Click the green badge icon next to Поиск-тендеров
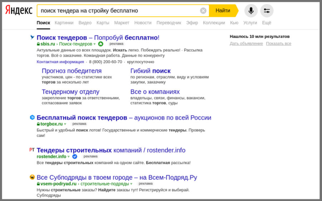The width and height of the screenshot is (322, 201). (x=101, y=44)
